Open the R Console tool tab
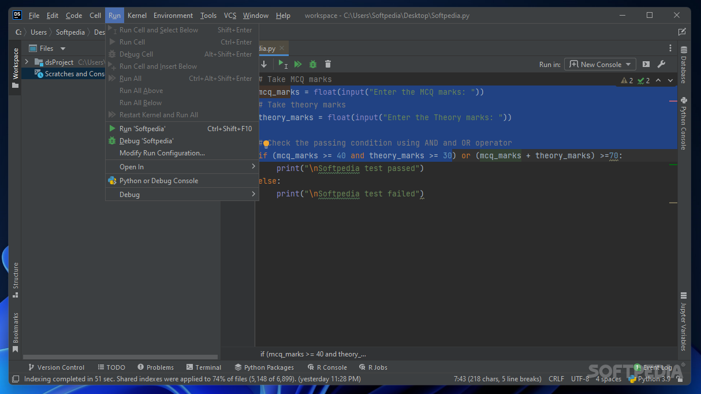 [327, 367]
